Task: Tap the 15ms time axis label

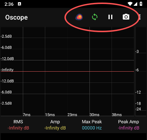Action: pyautogui.click(x=50, y=115)
